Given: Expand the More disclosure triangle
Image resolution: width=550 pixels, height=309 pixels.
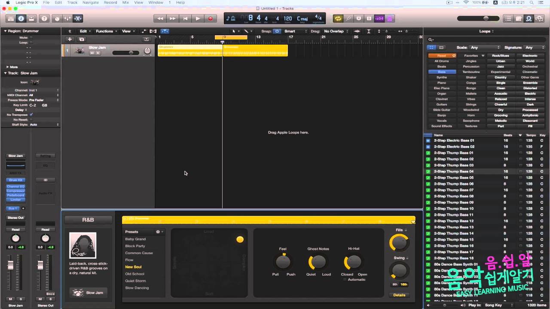Looking at the screenshot, I should [x=7, y=67].
